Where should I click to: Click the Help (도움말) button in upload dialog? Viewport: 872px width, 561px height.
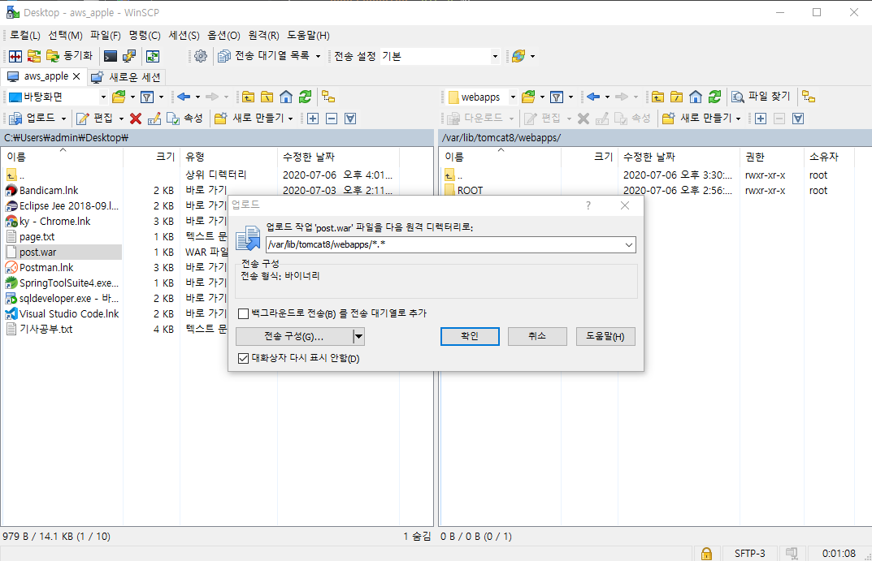click(605, 337)
